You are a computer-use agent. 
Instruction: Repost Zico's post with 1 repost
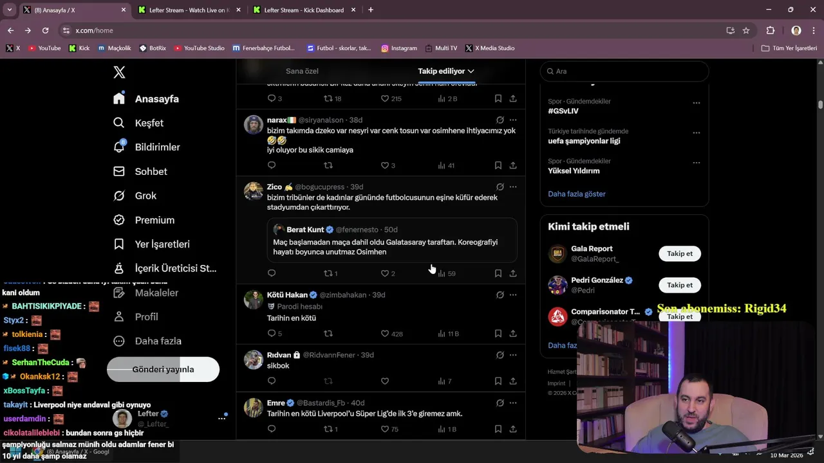[x=331, y=273]
